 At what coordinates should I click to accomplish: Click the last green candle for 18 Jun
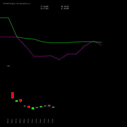pos(53,107)
